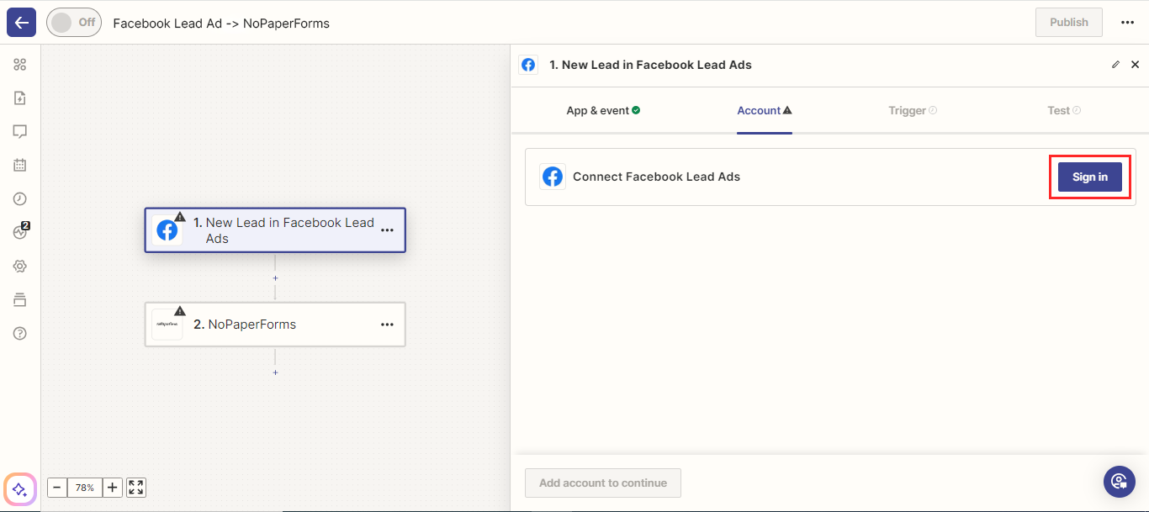This screenshot has height=512, width=1149.
Task: Open the three-dot menu on NoPaperForms step
Action: coord(387,325)
